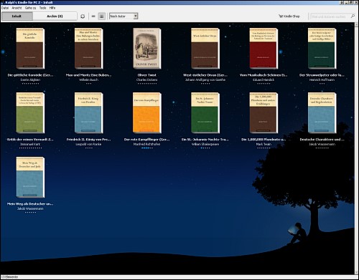The image size is (359, 280).
Task: Click author name 'Mark Twain'
Action: pyautogui.click(x=264, y=144)
